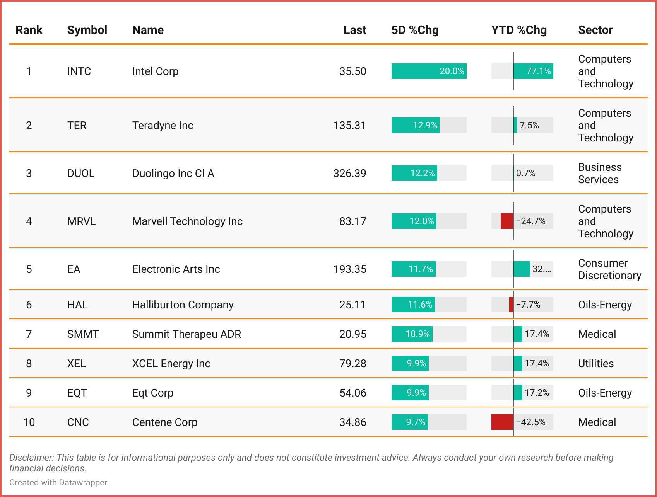Click the Rank column header
The image size is (657, 497).
(29, 30)
